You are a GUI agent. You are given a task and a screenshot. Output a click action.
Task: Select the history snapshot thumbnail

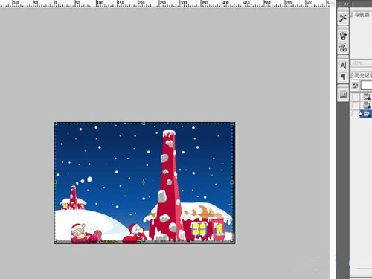[366, 86]
